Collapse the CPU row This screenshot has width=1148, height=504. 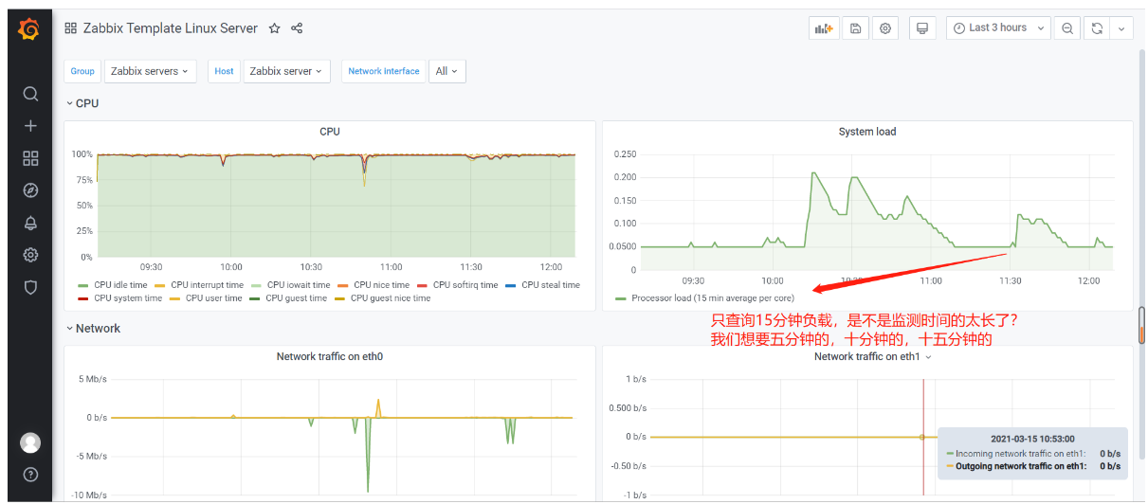click(x=82, y=103)
